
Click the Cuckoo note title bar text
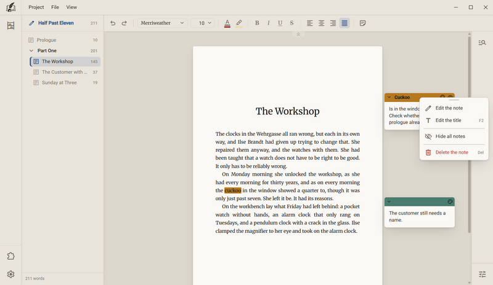(402, 97)
